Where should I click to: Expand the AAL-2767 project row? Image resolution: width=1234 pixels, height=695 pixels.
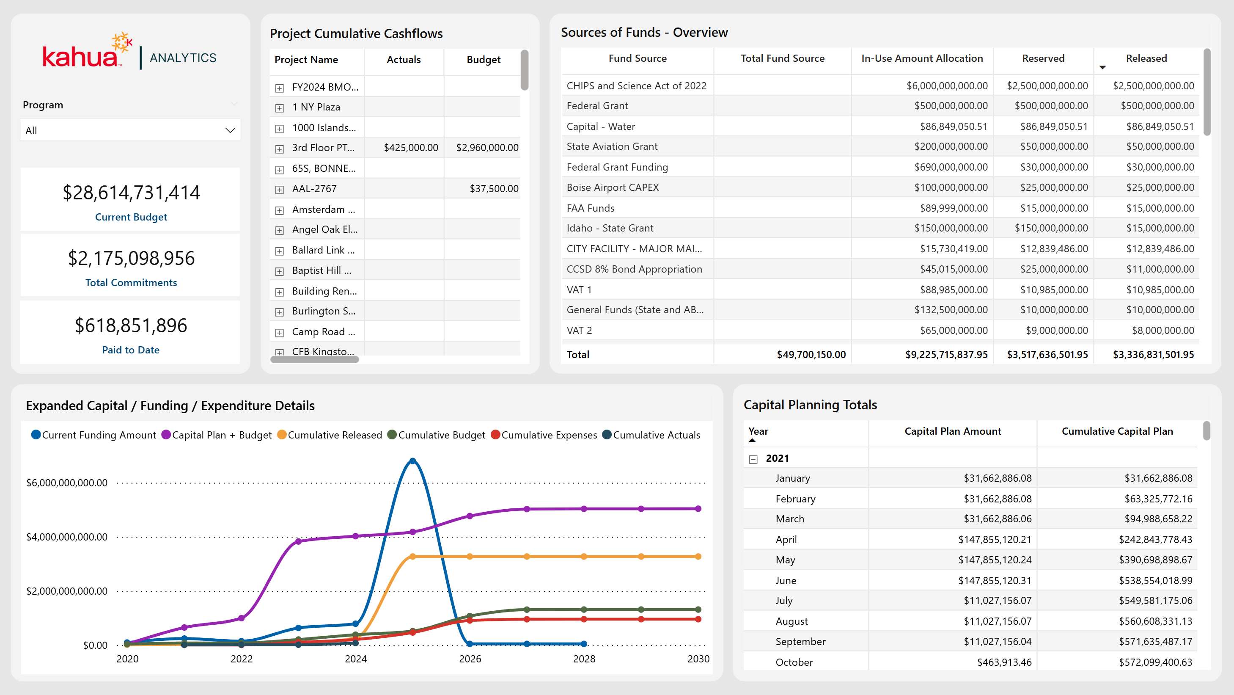[x=279, y=190]
